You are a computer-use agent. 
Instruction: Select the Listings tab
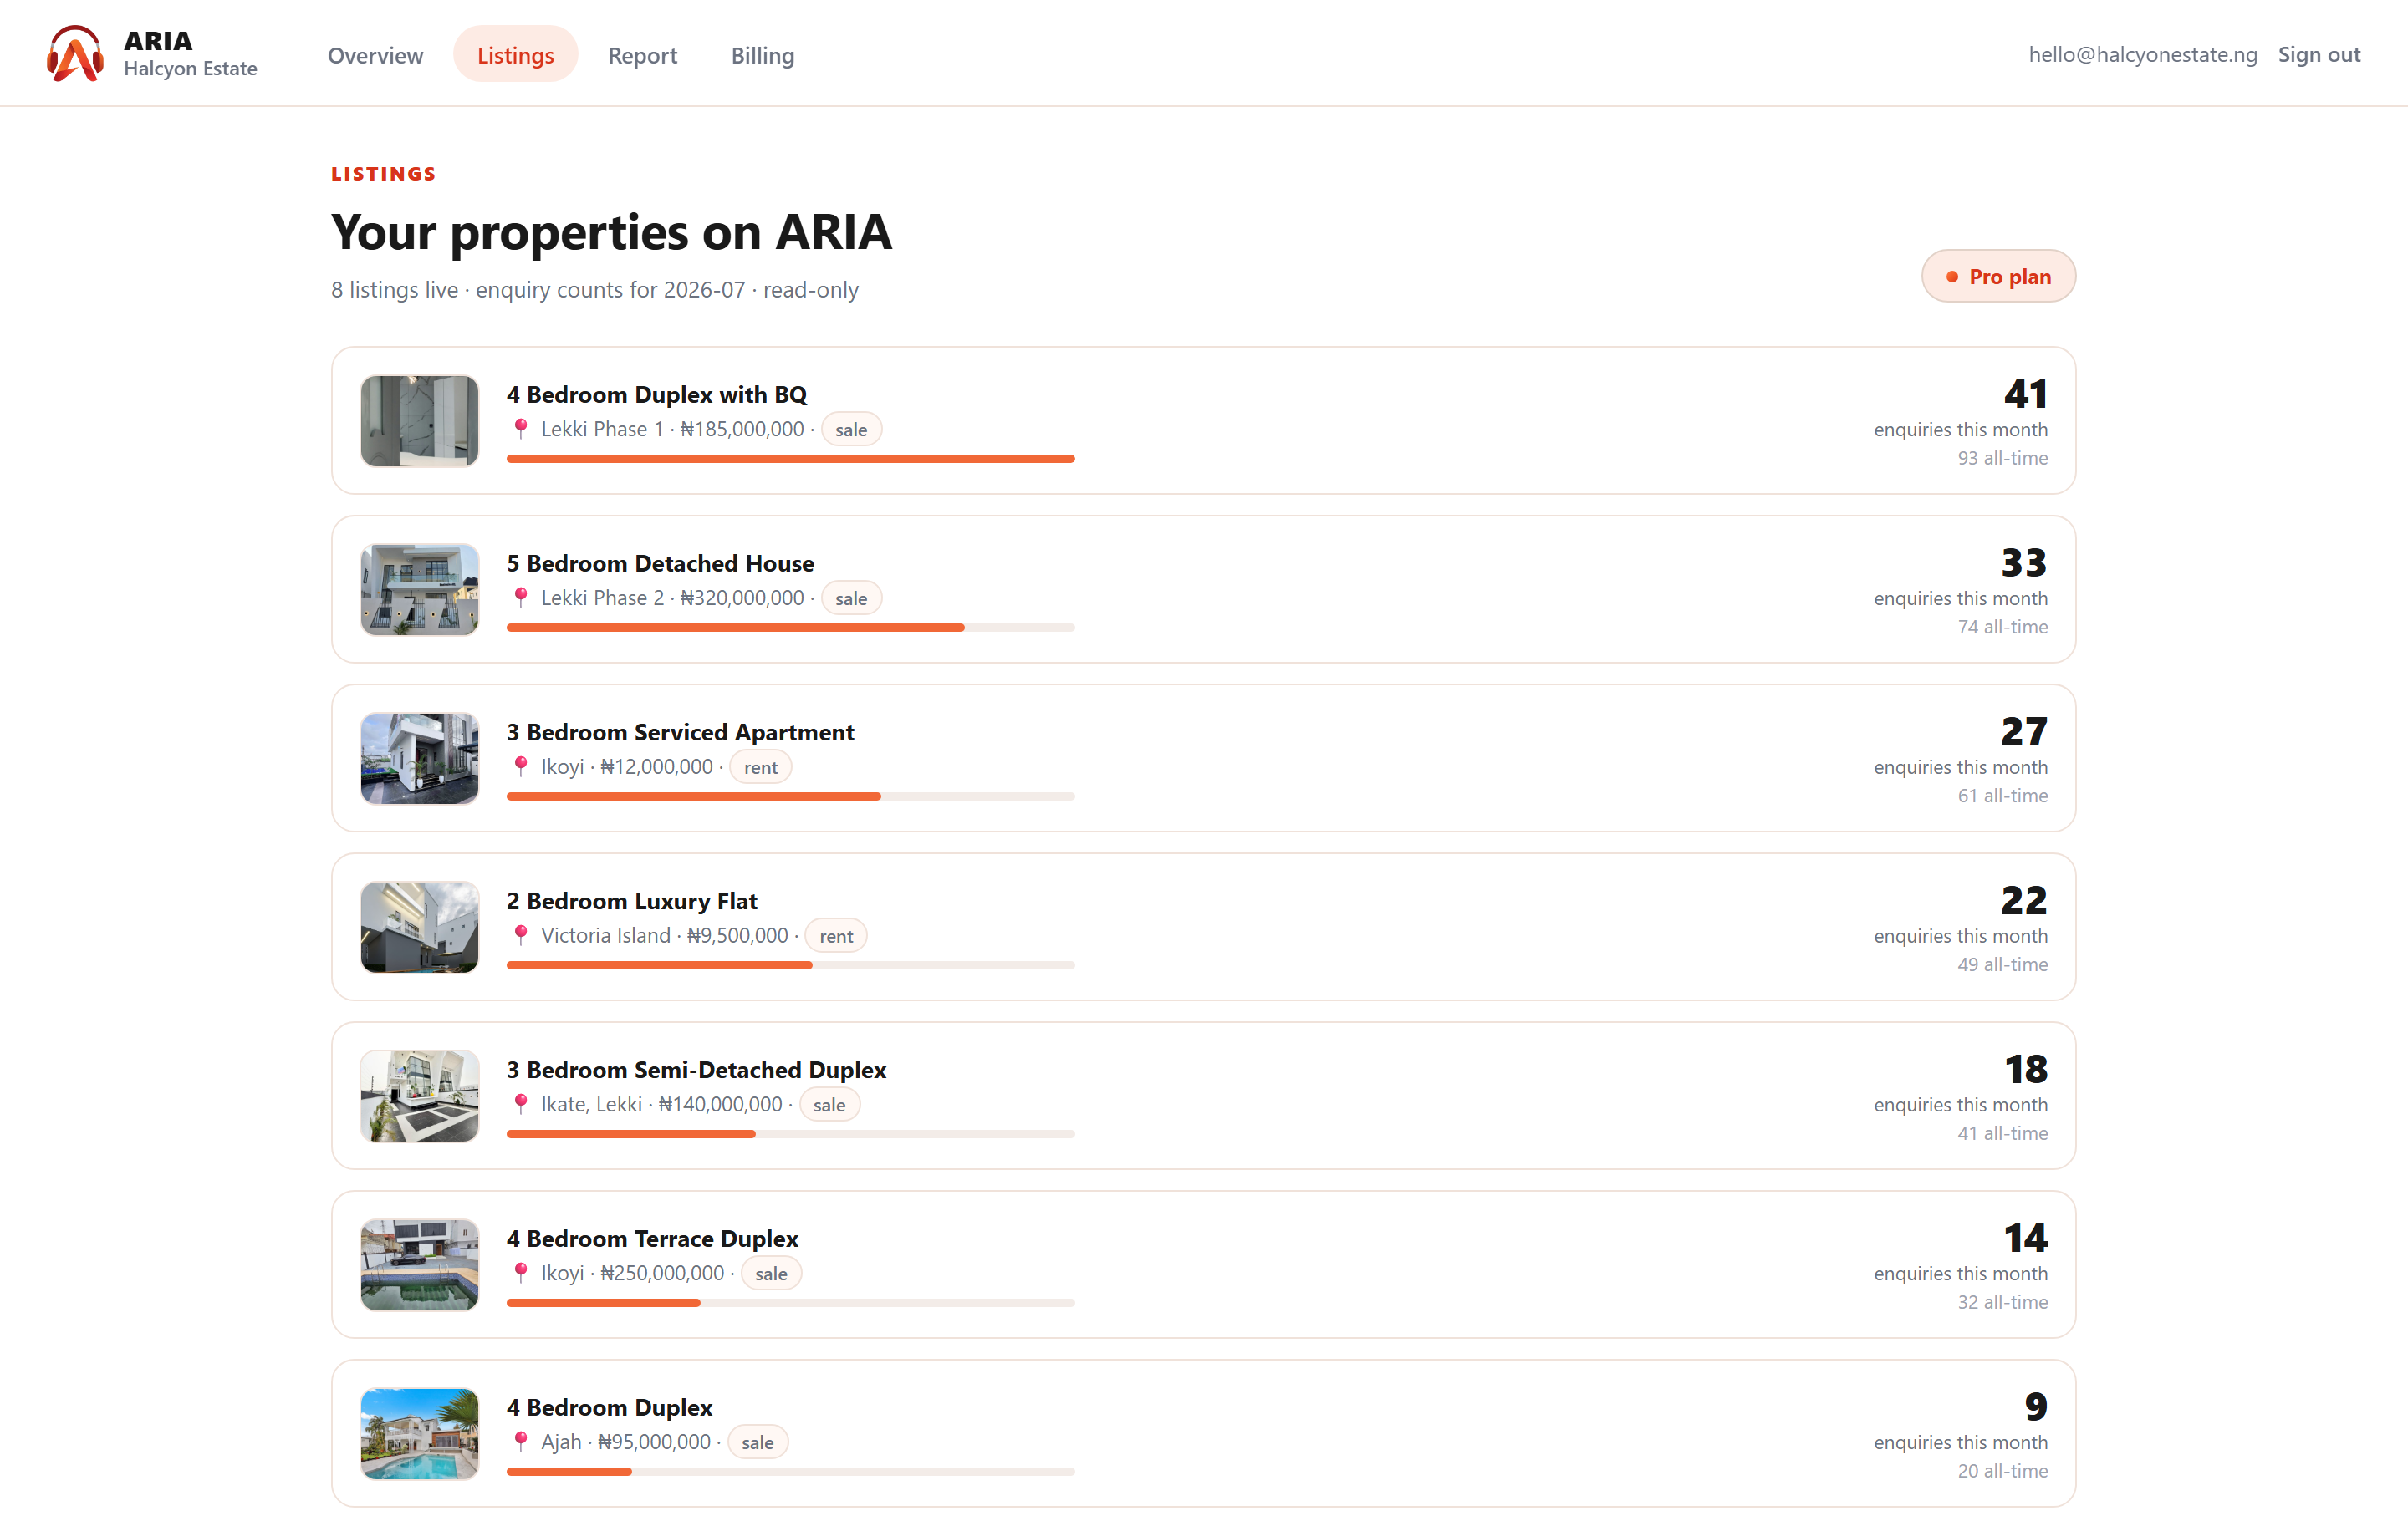pyautogui.click(x=515, y=55)
